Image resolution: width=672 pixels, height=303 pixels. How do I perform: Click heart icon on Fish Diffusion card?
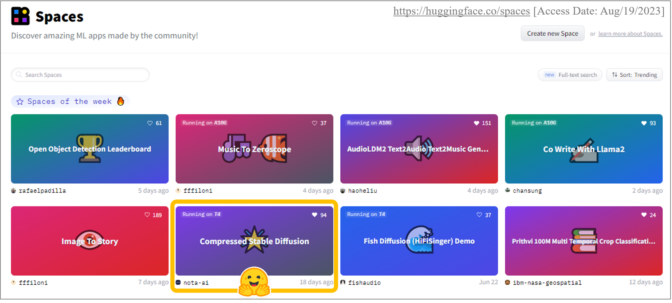479,215
